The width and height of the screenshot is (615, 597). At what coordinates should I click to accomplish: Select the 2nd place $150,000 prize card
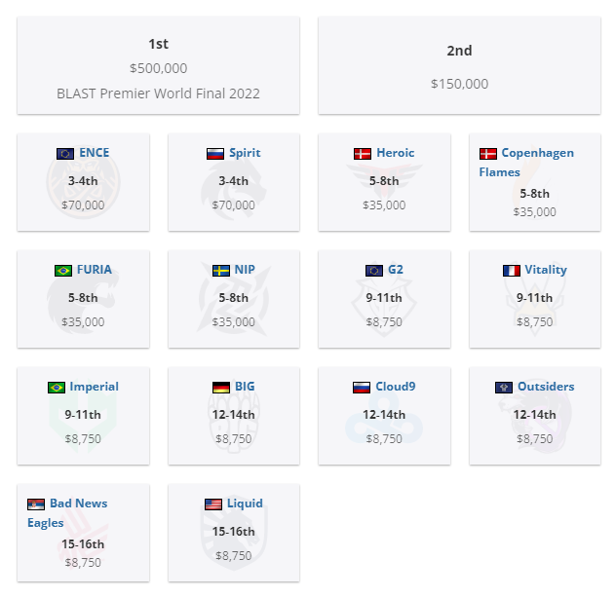(459, 65)
